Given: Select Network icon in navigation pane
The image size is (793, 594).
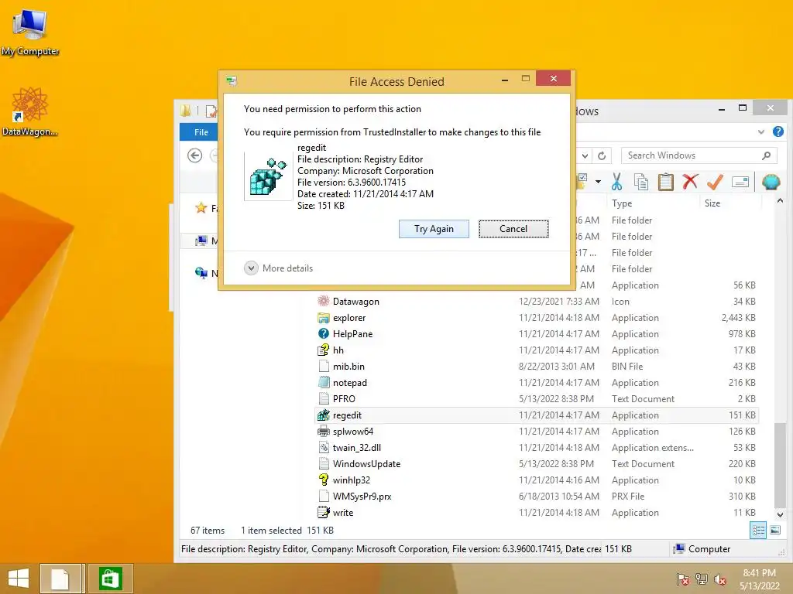Looking at the screenshot, I should 201,273.
